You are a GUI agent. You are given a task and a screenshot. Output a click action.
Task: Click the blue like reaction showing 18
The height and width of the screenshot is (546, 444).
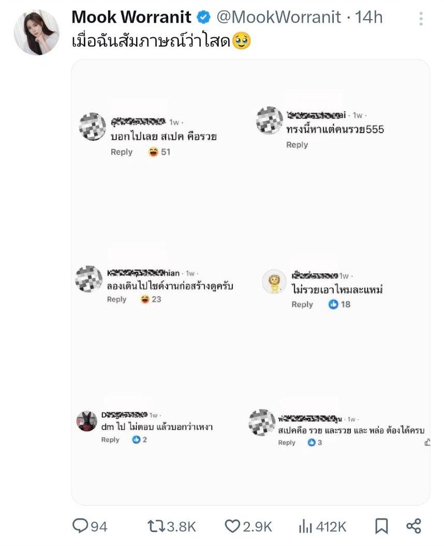click(333, 304)
